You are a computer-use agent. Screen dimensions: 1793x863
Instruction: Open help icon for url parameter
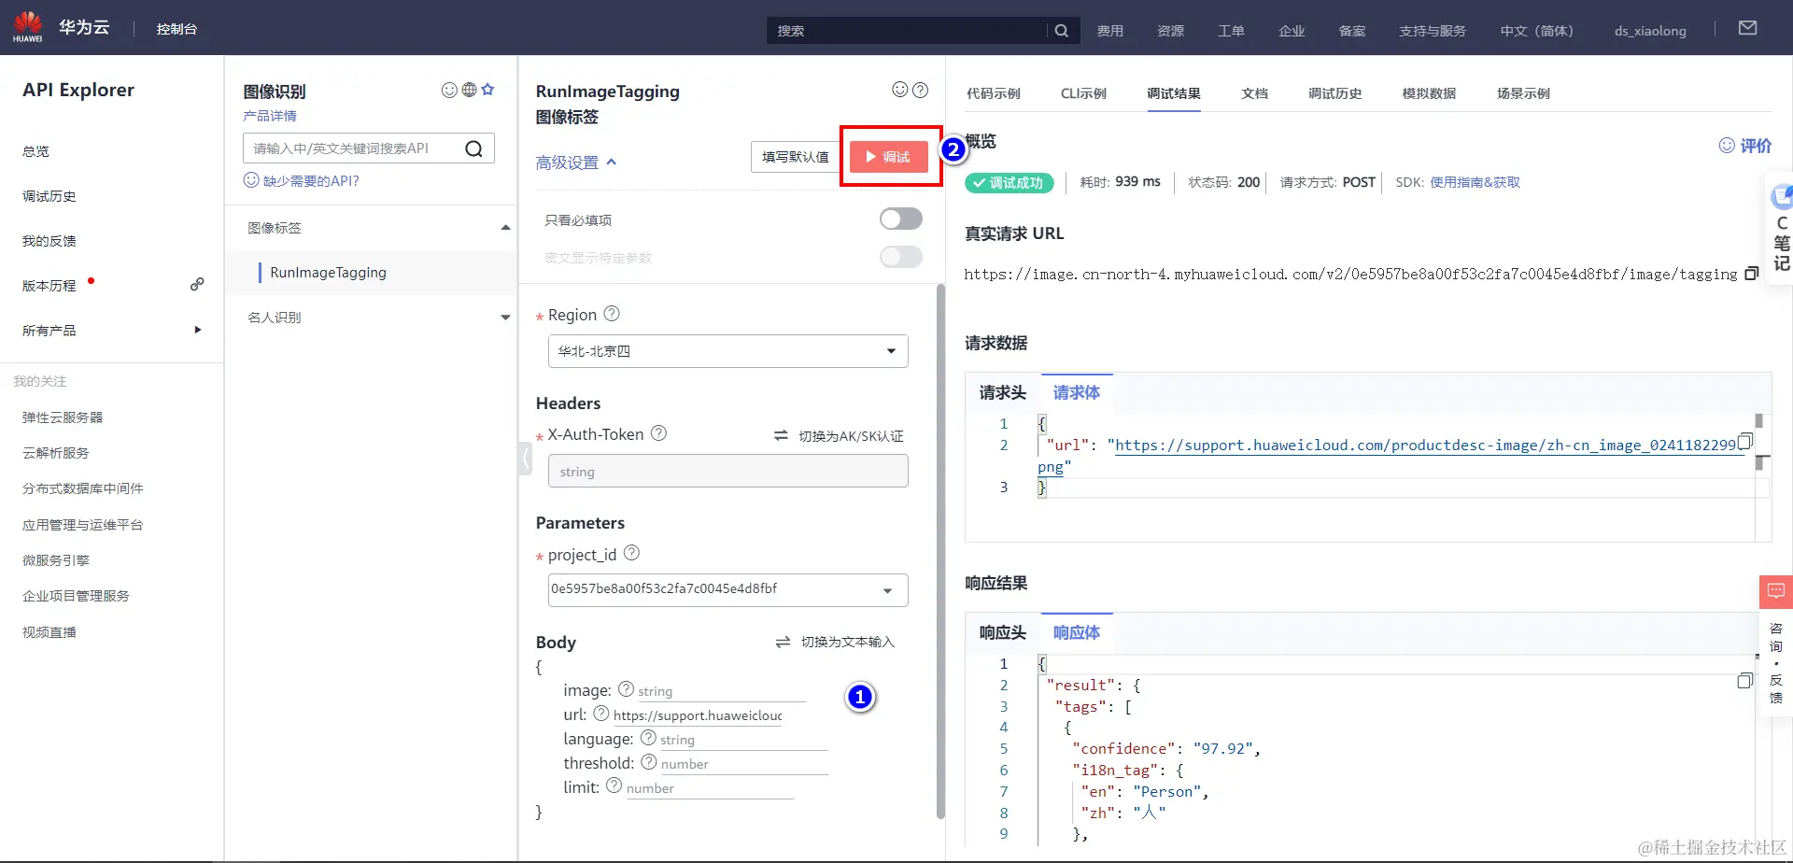click(x=601, y=714)
